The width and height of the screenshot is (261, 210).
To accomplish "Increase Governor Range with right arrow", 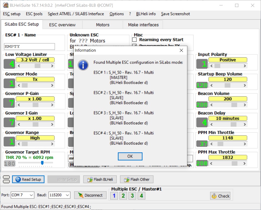I will pyautogui.click(x=52, y=144).
